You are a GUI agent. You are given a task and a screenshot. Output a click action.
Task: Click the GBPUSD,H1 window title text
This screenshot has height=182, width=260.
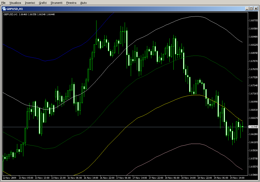pos(14,9)
